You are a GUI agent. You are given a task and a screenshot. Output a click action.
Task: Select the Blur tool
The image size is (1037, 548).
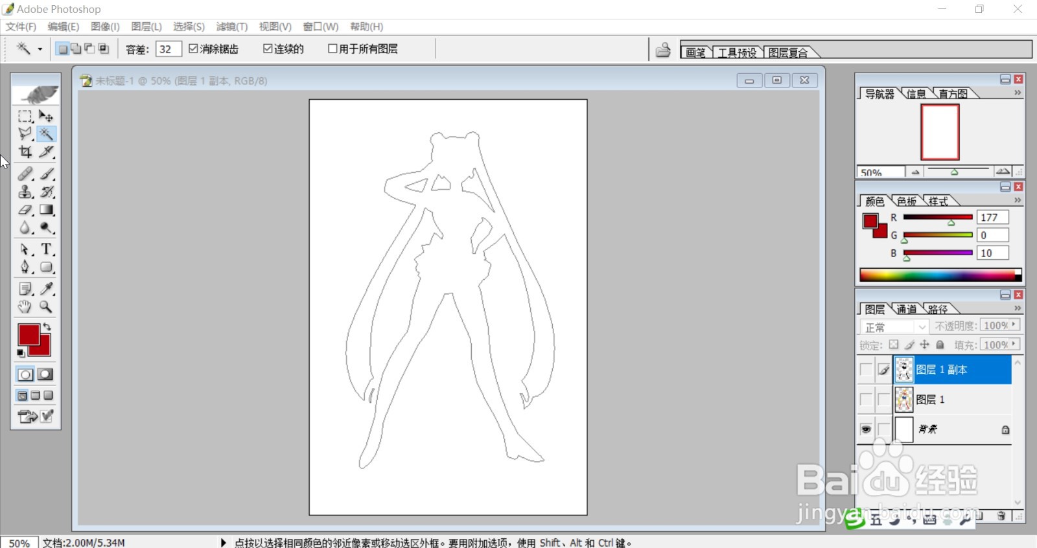[25, 227]
